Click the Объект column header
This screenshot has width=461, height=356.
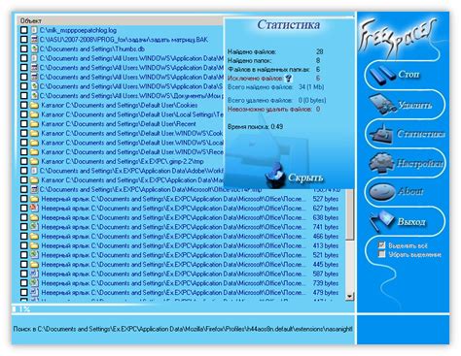click(120, 20)
